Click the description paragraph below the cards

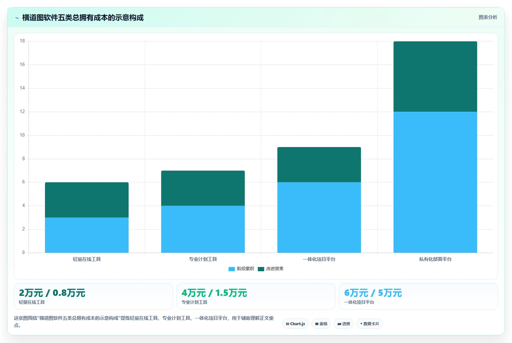[x=144, y=321]
